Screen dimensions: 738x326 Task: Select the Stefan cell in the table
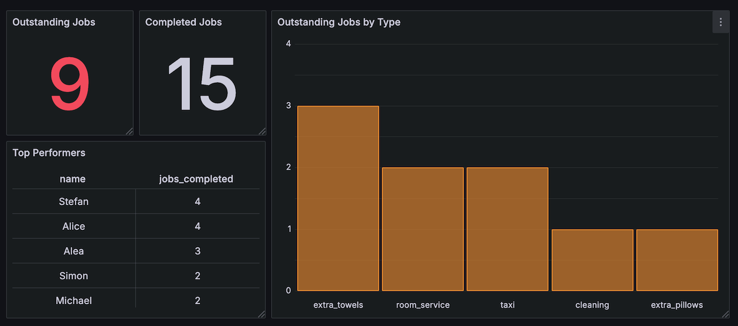(x=74, y=202)
